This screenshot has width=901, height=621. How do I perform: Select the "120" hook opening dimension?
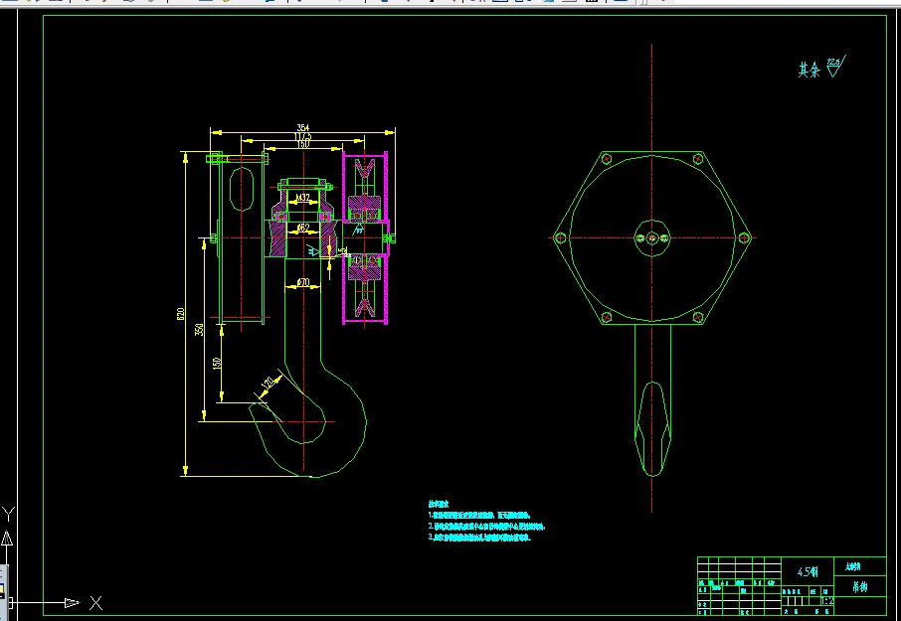268,384
